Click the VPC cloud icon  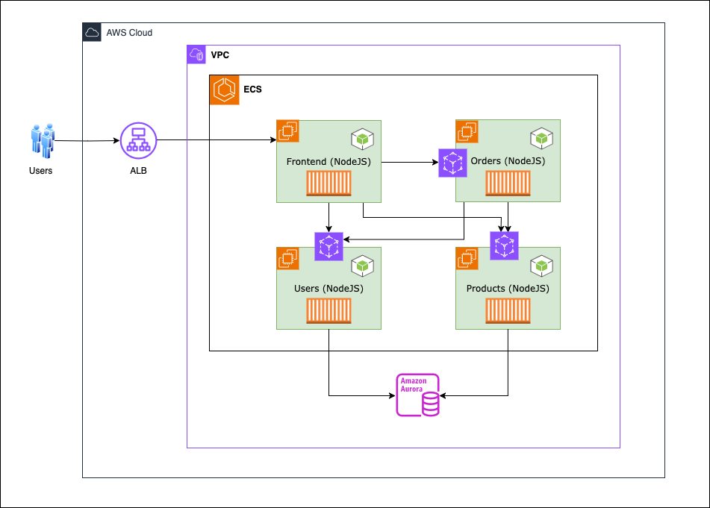[196, 54]
